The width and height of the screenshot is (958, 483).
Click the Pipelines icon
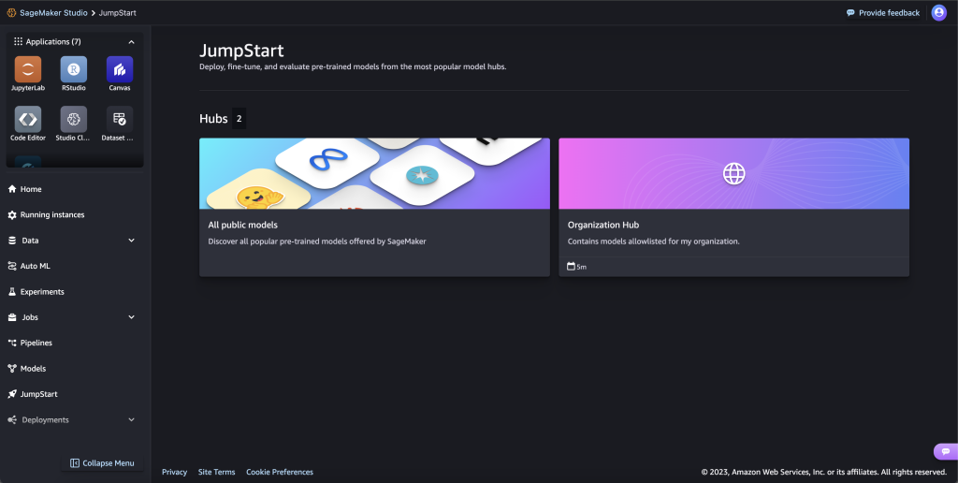point(12,343)
